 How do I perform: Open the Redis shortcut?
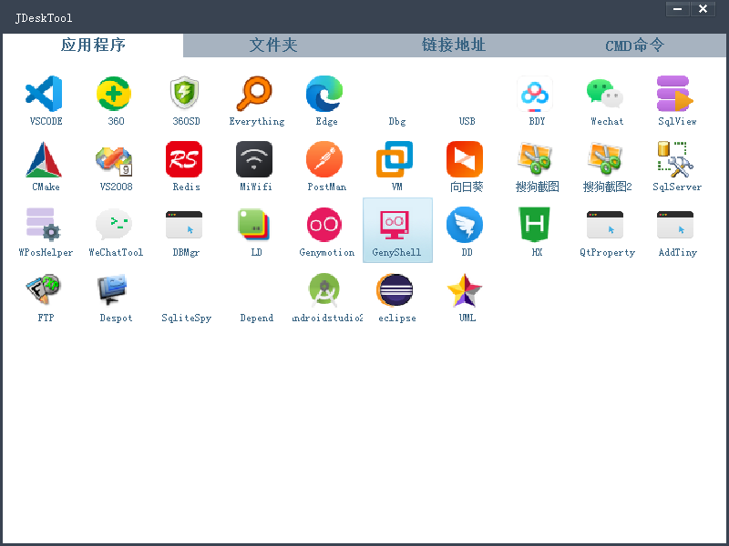point(185,162)
